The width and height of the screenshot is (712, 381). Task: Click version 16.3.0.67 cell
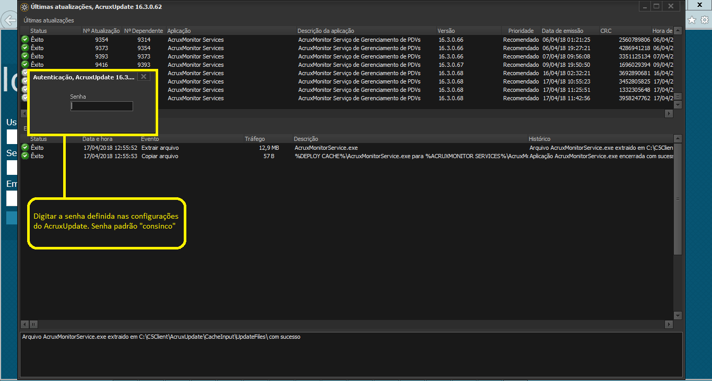pyautogui.click(x=450, y=65)
